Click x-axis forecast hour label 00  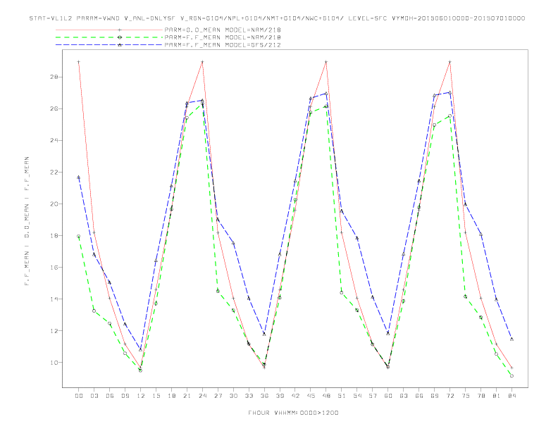79,396
